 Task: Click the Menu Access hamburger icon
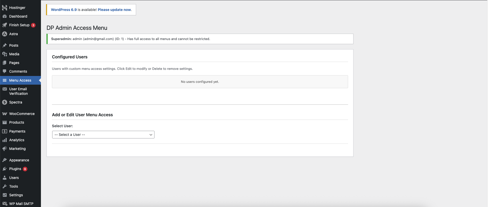pyautogui.click(x=5, y=80)
